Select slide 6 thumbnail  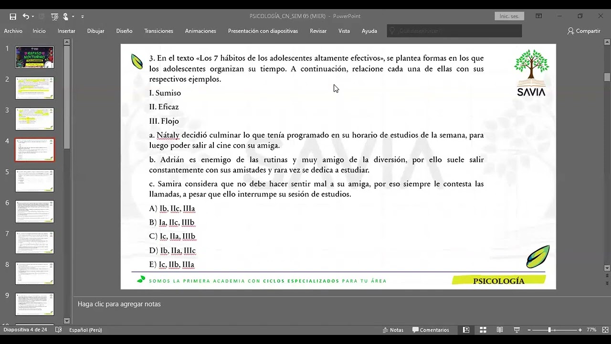(35, 212)
